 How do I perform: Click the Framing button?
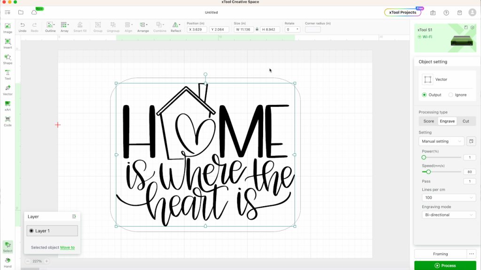click(440, 254)
